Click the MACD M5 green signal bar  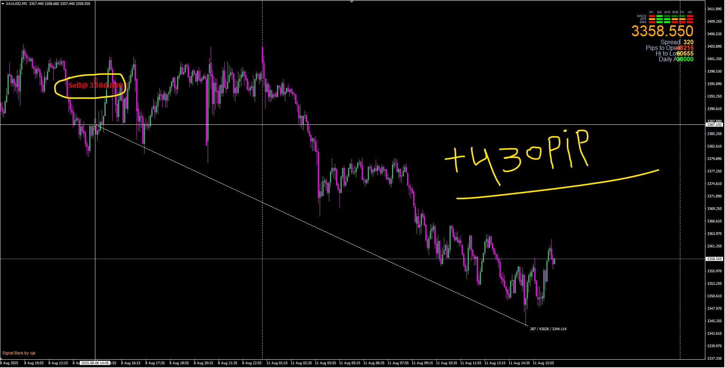(660, 16)
